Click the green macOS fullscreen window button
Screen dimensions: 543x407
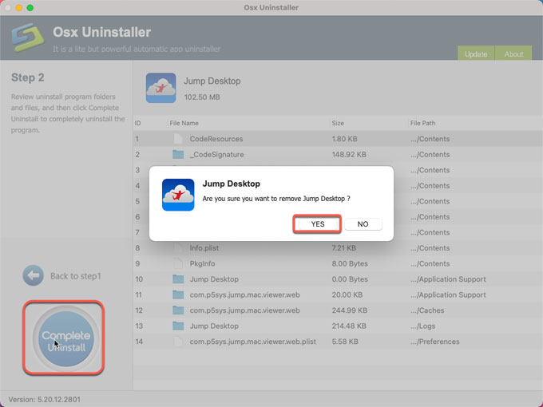(31, 7)
